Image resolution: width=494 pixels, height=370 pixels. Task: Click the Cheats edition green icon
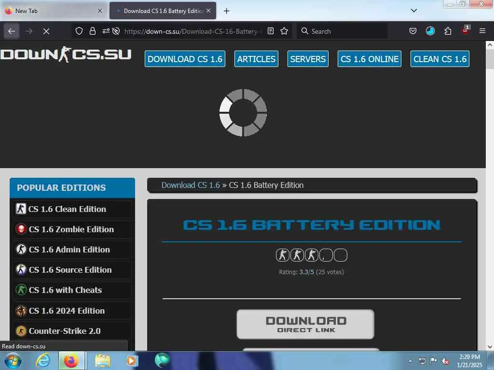21,290
